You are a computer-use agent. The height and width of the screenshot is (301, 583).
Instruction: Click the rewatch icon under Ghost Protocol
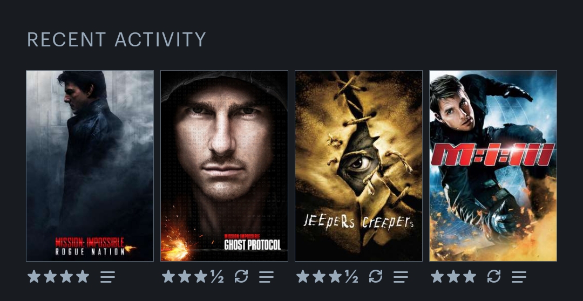pyautogui.click(x=241, y=277)
